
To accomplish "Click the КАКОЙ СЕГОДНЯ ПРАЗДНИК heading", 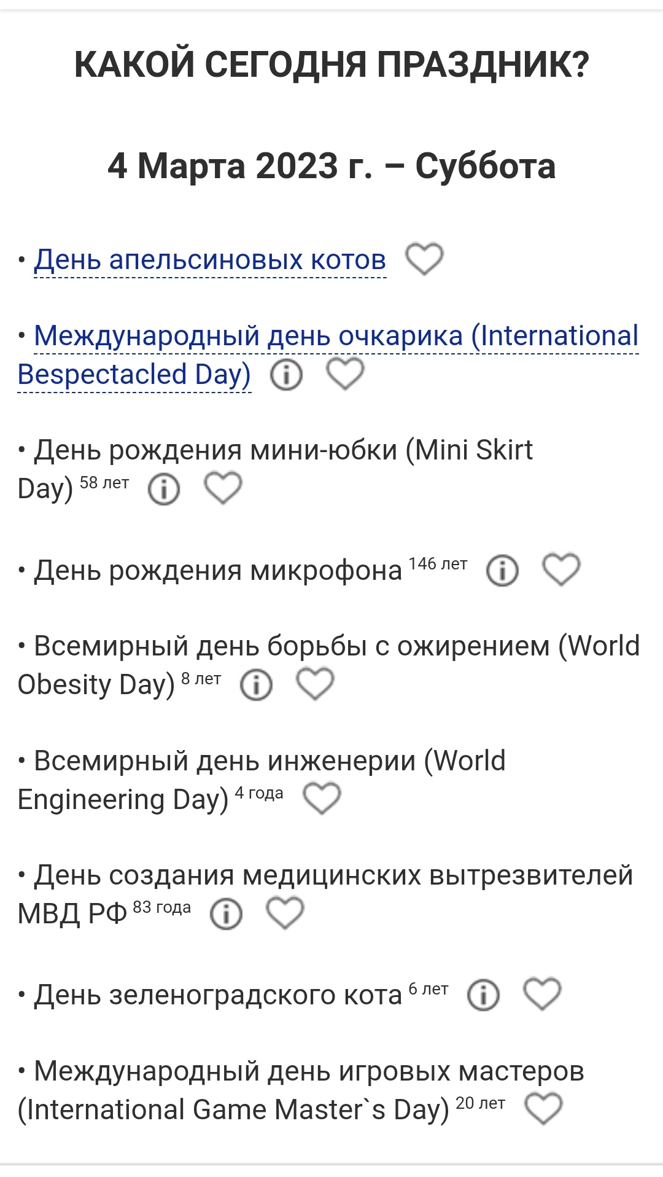I will click(331, 65).
